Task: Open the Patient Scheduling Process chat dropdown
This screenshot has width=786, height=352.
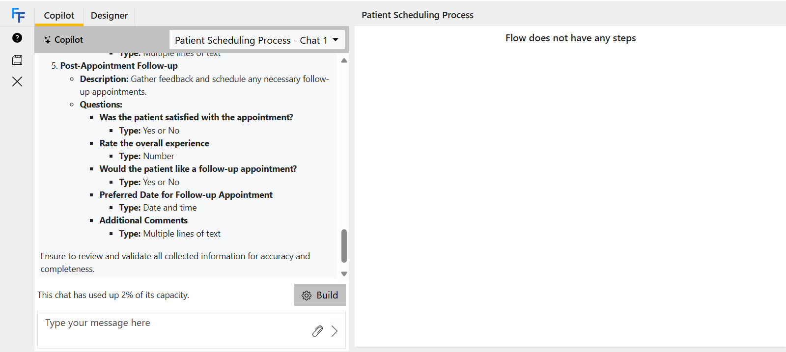Action: [x=257, y=40]
